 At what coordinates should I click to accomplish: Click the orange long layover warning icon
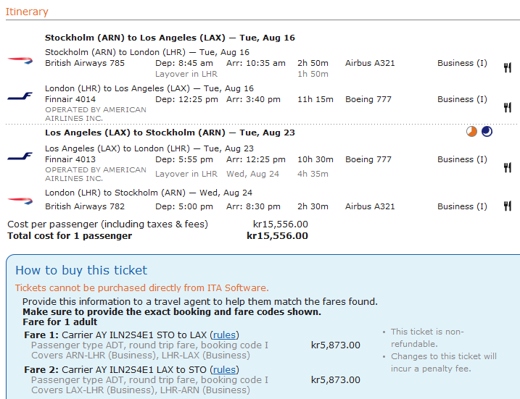(x=471, y=132)
